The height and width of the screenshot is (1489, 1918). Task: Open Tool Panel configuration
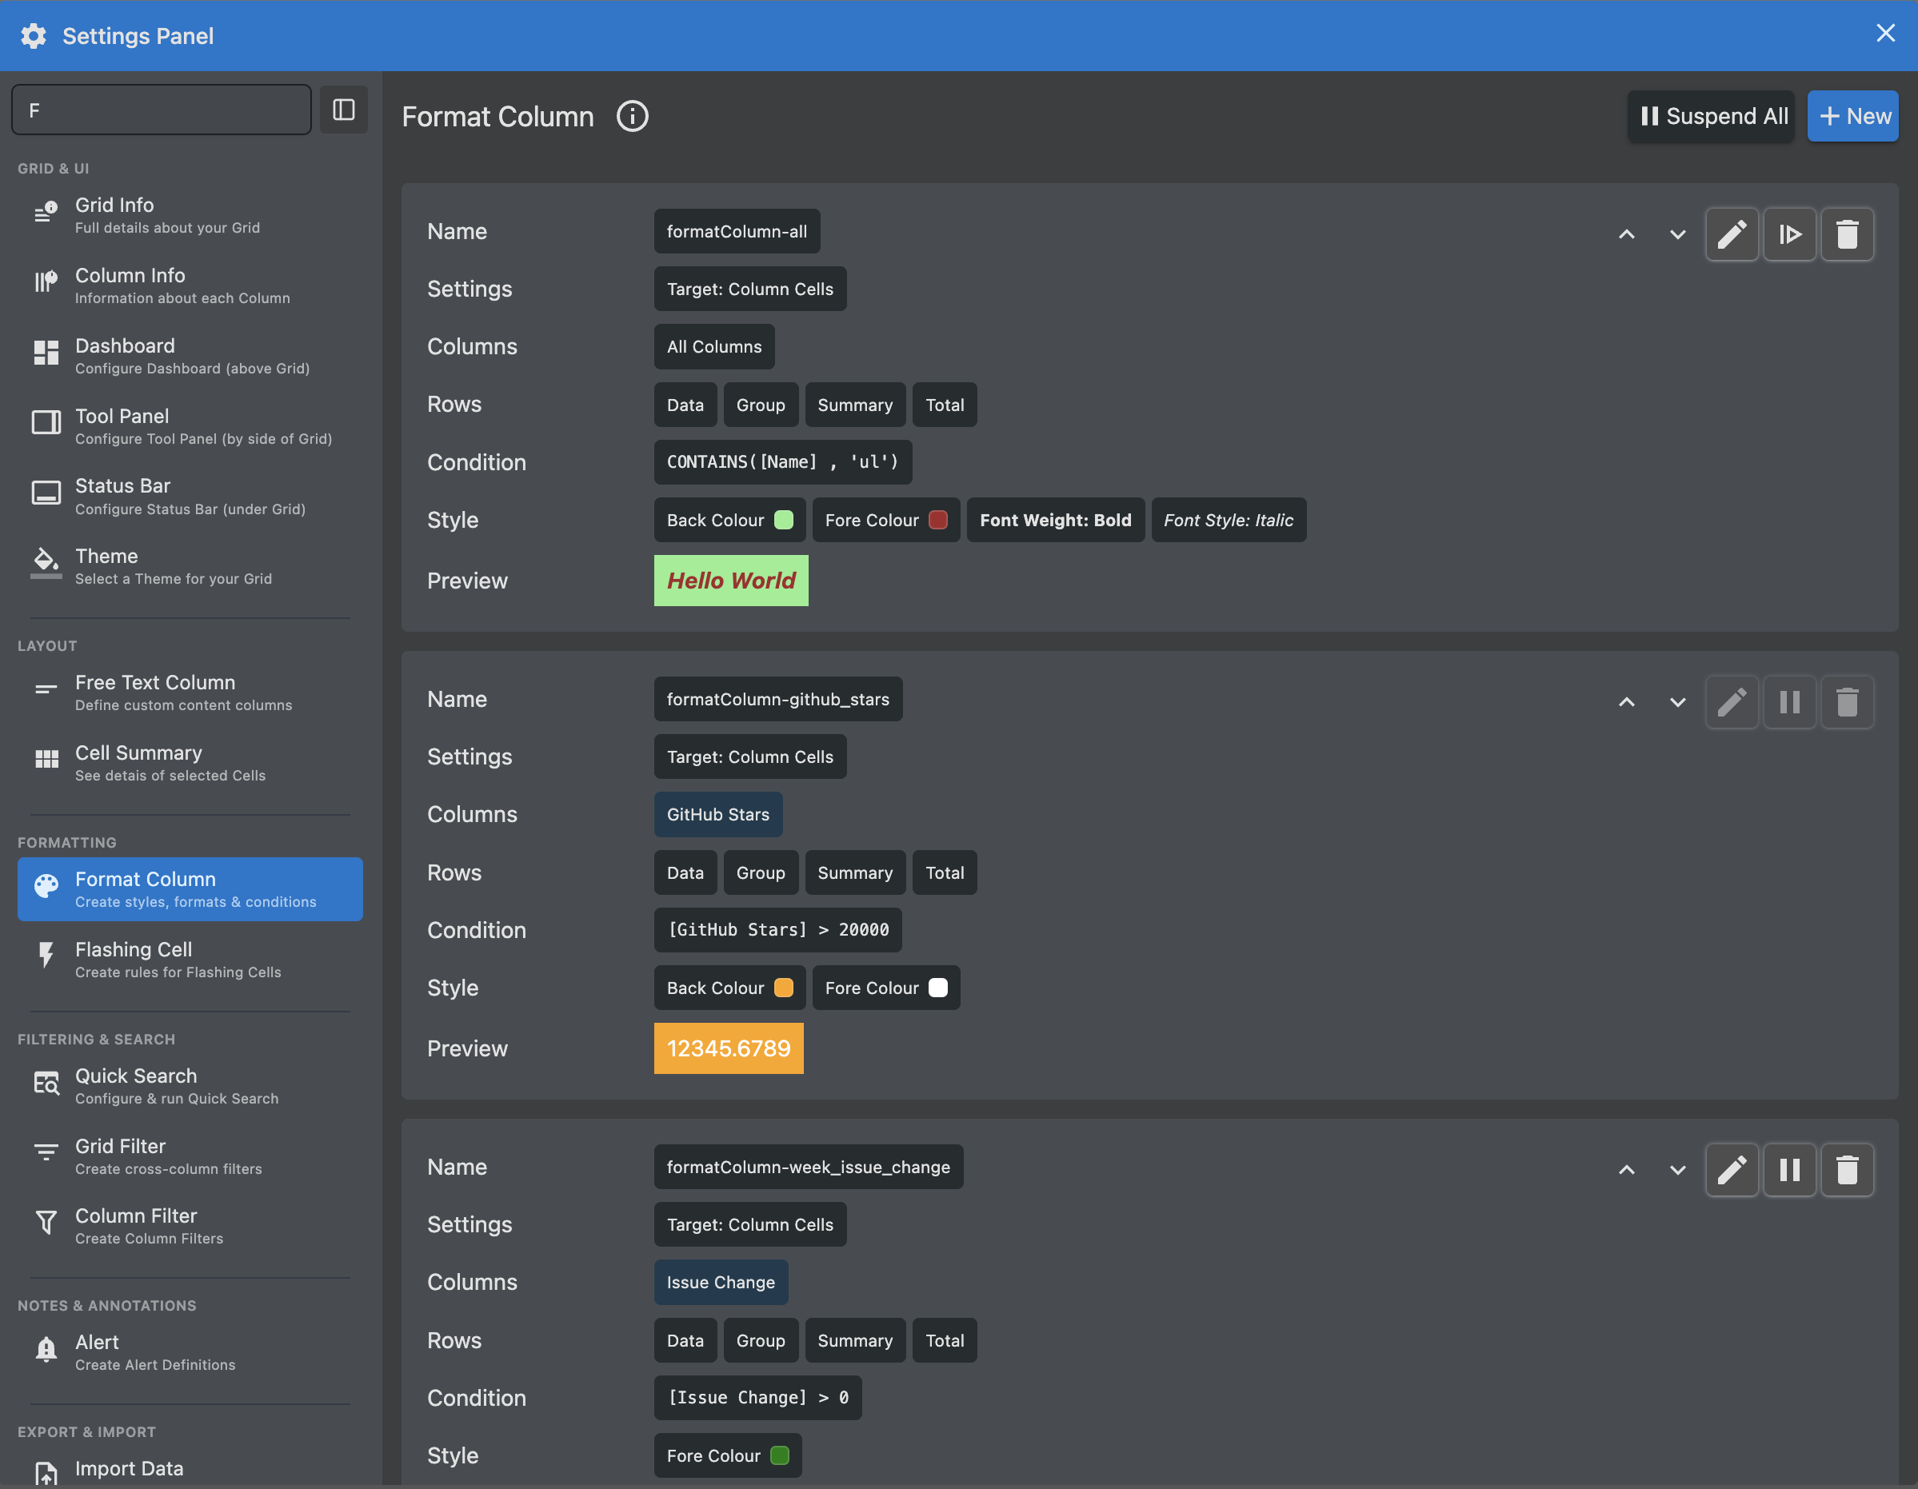coord(190,425)
